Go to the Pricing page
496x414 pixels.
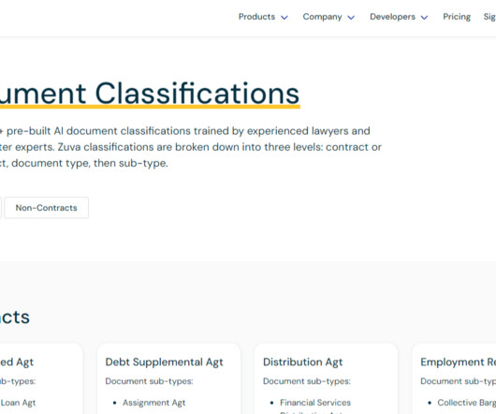click(457, 17)
